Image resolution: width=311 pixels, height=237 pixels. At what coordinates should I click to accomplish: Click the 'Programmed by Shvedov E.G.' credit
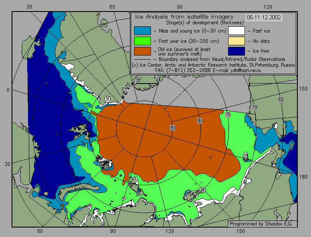[x=261, y=224]
